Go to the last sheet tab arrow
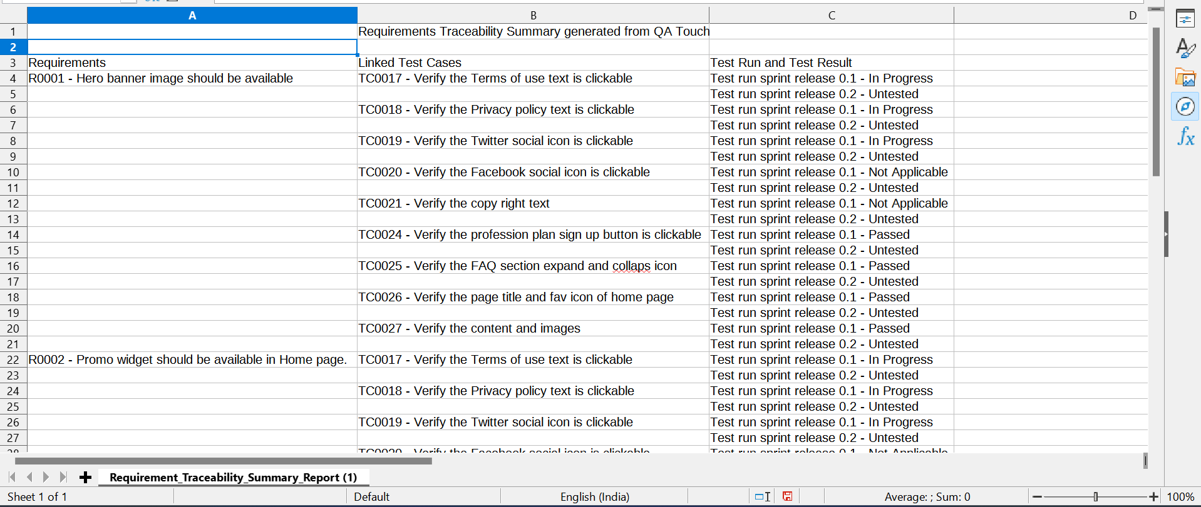This screenshot has width=1201, height=507. 63,477
